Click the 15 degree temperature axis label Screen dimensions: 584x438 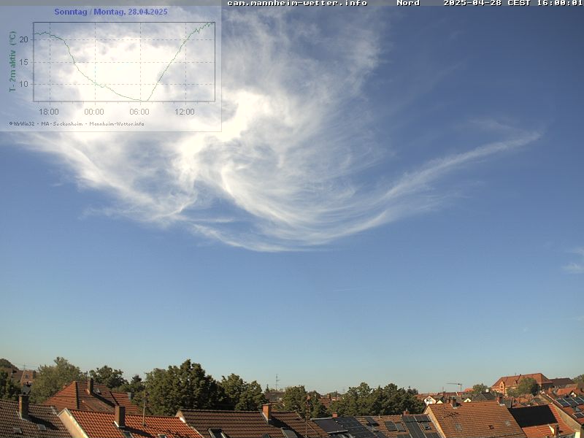coord(24,62)
